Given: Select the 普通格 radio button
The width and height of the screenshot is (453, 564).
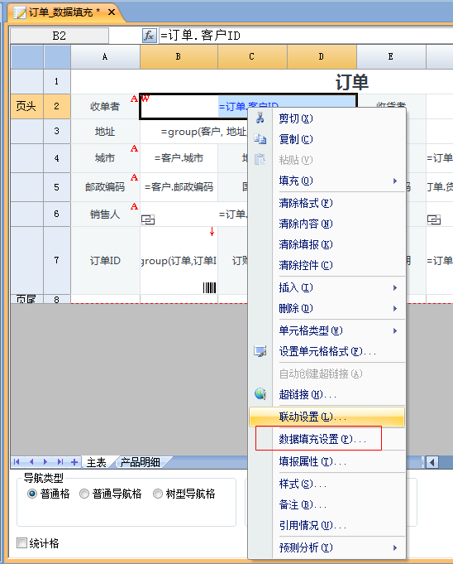Looking at the screenshot, I should pyautogui.click(x=32, y=494).
